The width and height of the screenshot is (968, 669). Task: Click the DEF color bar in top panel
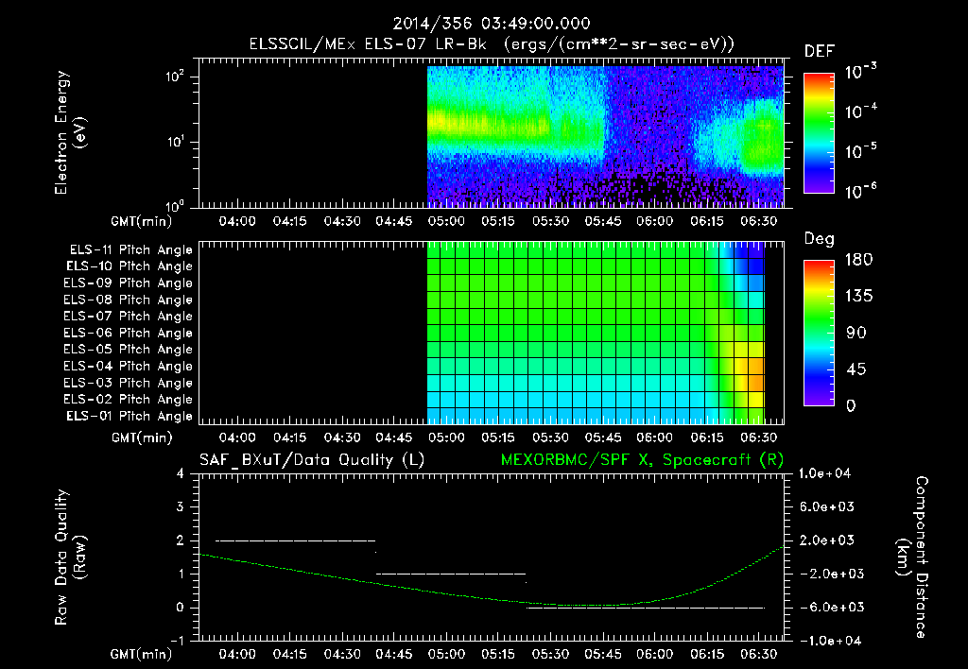(819, 132)
